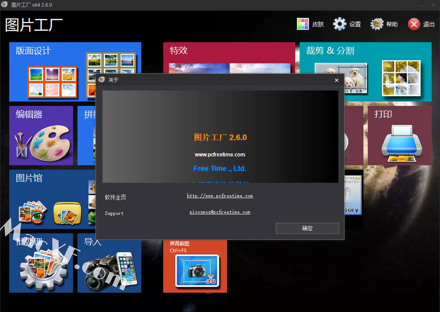This screenshot has width=440, height=312.
Task: Close the 关于 dialog with X
Action: [337, 80]
